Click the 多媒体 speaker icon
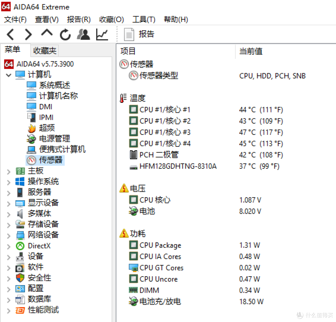This screenshot has height=322, width=336. (x=20, y=214)
